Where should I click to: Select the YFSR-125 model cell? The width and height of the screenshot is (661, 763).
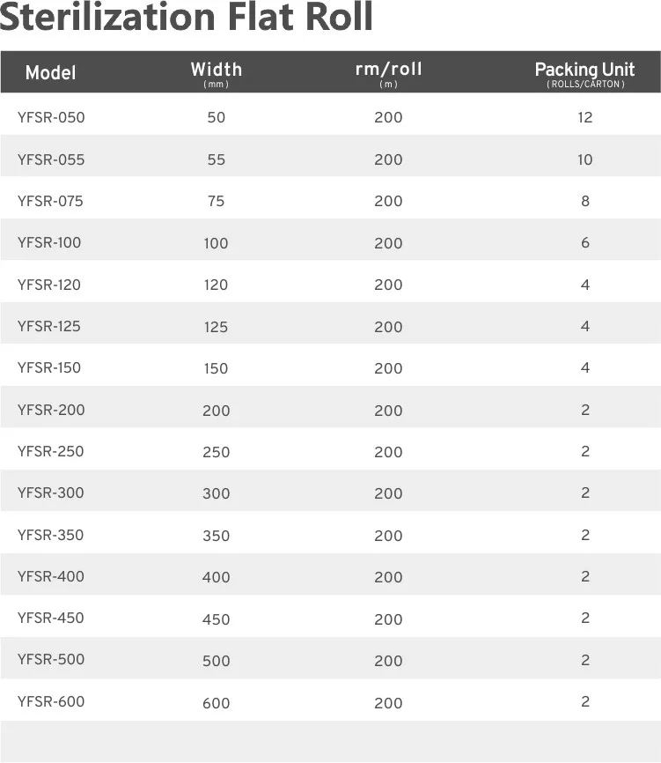pyautogui.click(x=49, y=326)
